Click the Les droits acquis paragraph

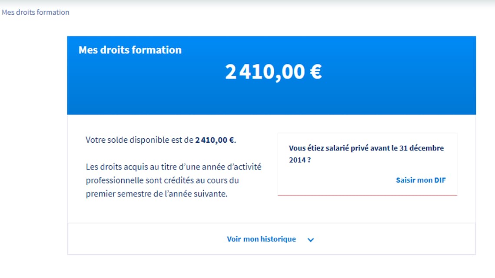pyautogui.click(x=173, y=180)
